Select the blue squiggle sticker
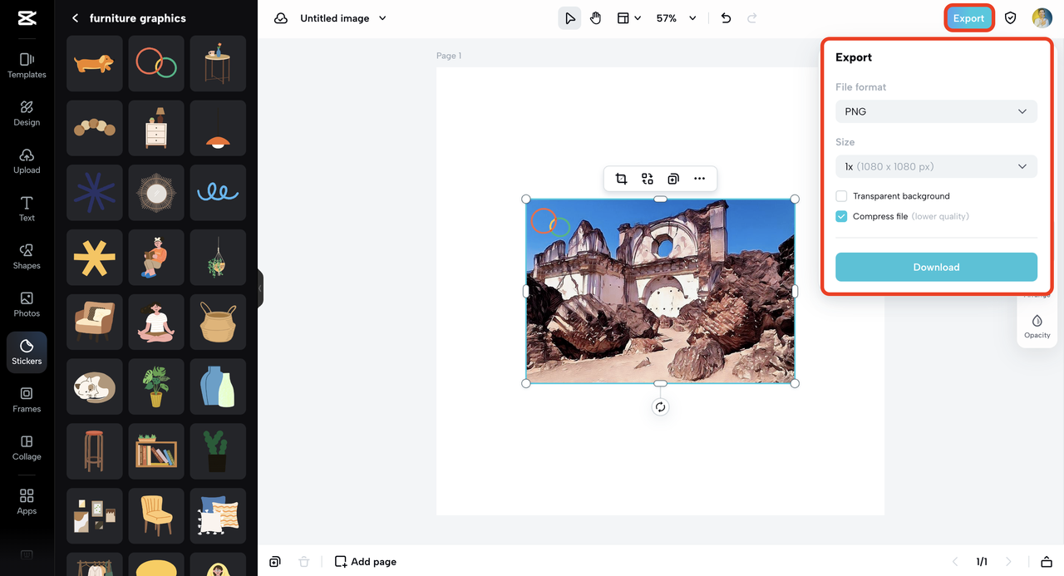Screen dimensions: 1064x576 pos(218,193)
